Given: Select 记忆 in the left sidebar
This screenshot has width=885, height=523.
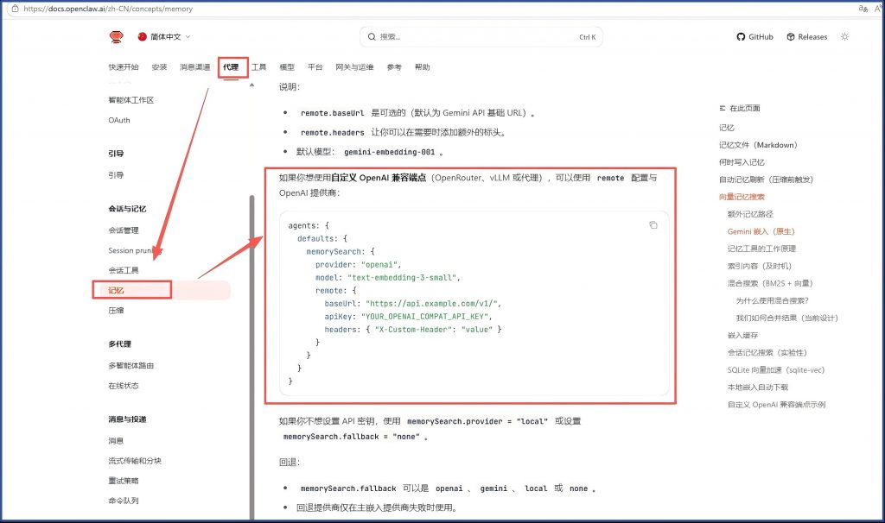Looking at the screenshot, I should (x=116, y=290).
